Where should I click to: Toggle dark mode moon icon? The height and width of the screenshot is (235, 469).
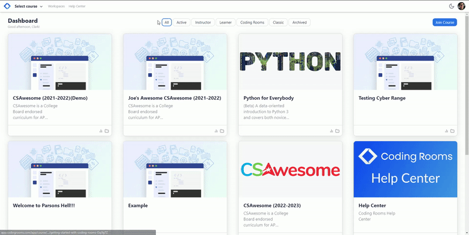(451, 6)
